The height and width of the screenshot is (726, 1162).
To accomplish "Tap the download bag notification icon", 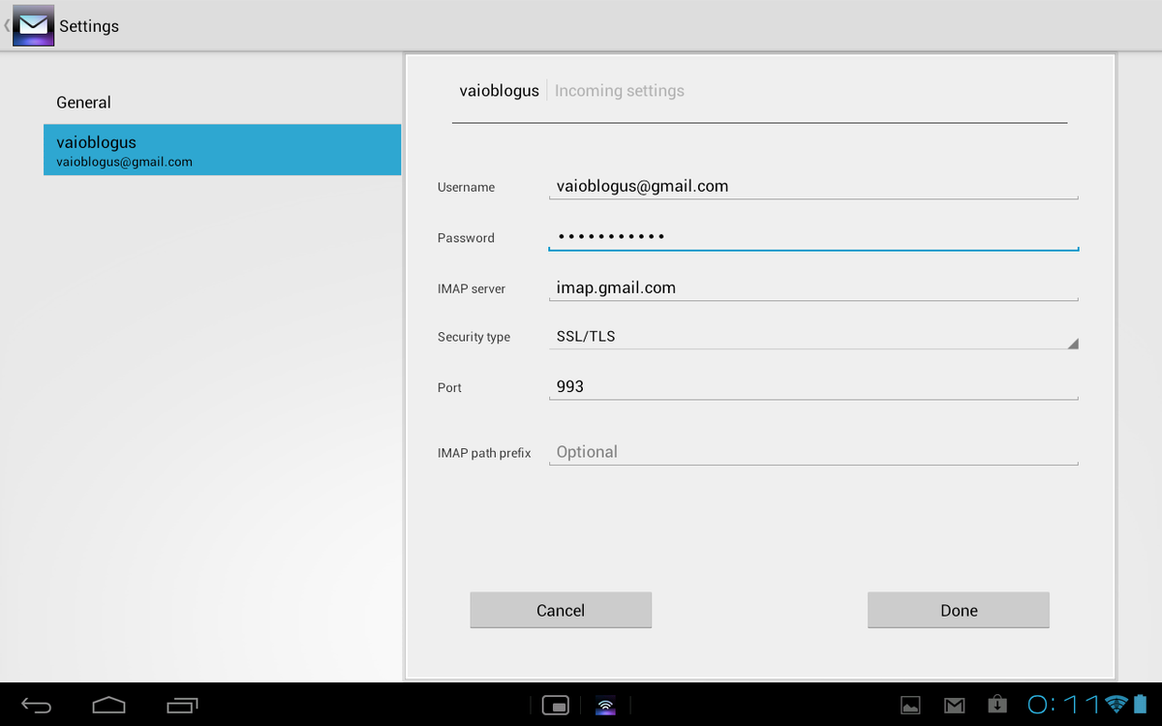I will (x=997, y=705).
